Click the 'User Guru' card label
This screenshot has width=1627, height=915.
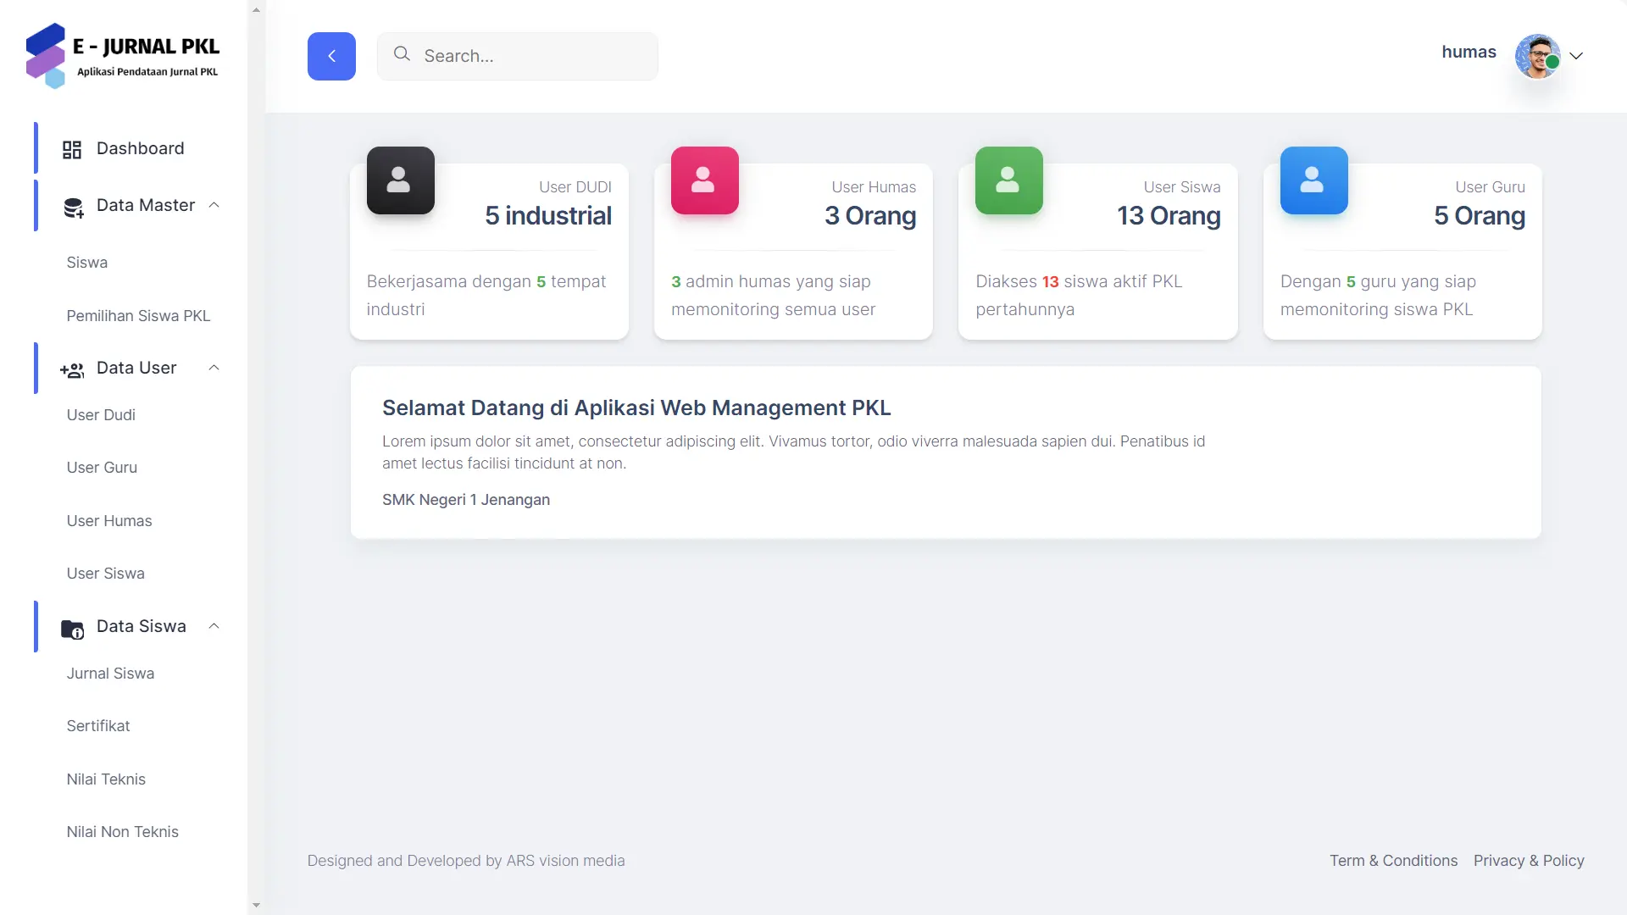point(1490,187)
